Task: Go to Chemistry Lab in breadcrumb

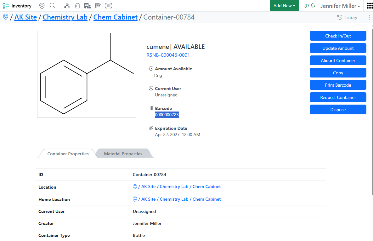Action: click(x=65, y=17)
